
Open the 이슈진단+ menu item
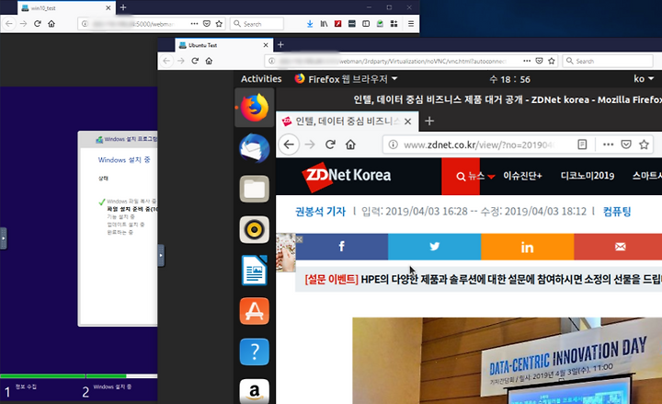(x=522, y=176)
